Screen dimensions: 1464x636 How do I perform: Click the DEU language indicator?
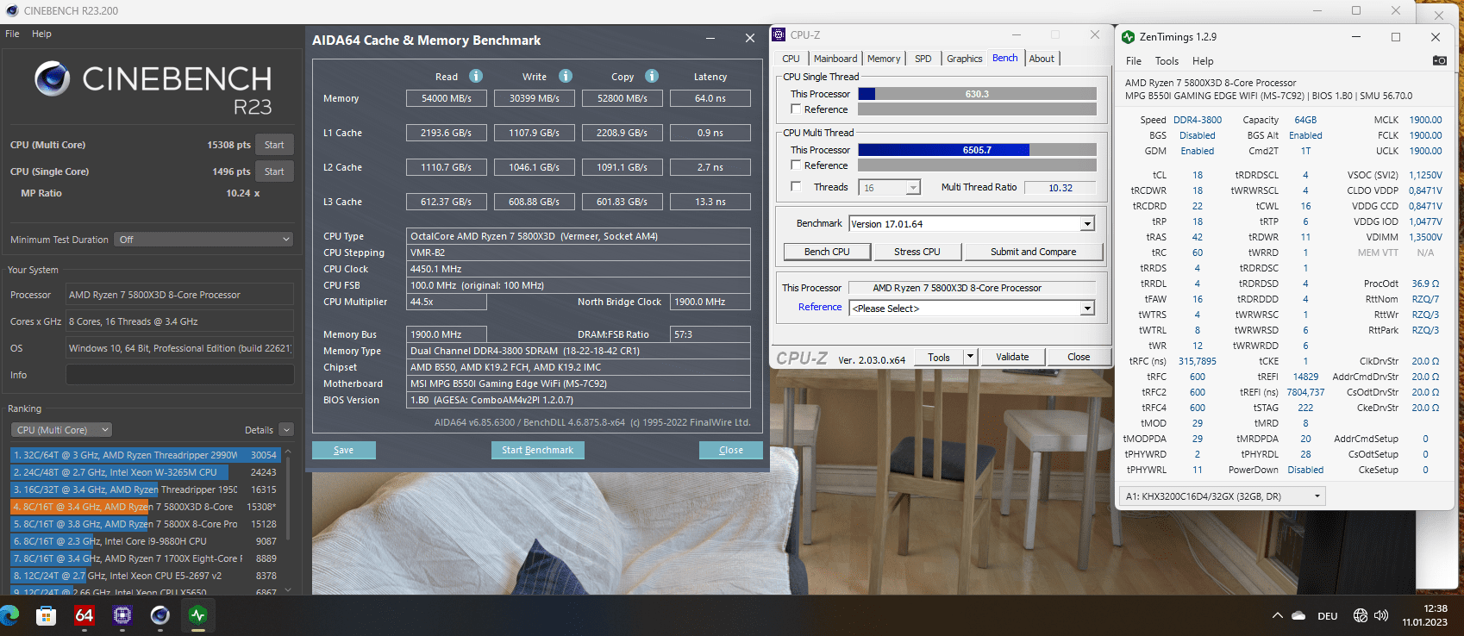click(x=1328, y=615)
